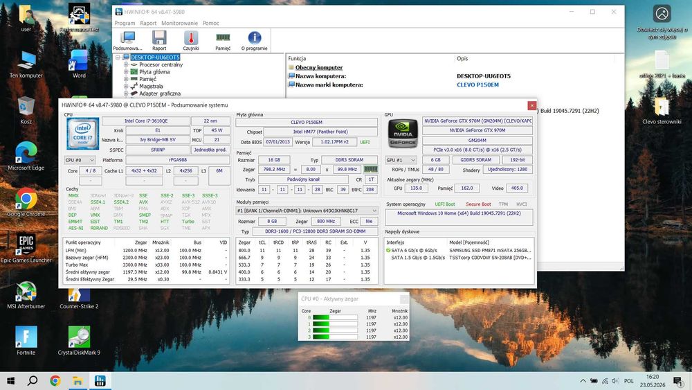Click the Core 1 clock bar
The width and height of the screenshot is (692, 390).
coord(336,323)
